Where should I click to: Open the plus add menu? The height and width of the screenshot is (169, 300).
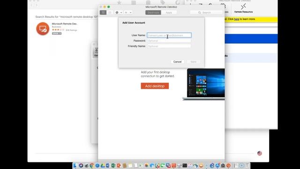pyautogui.click(x=128, y=13)
